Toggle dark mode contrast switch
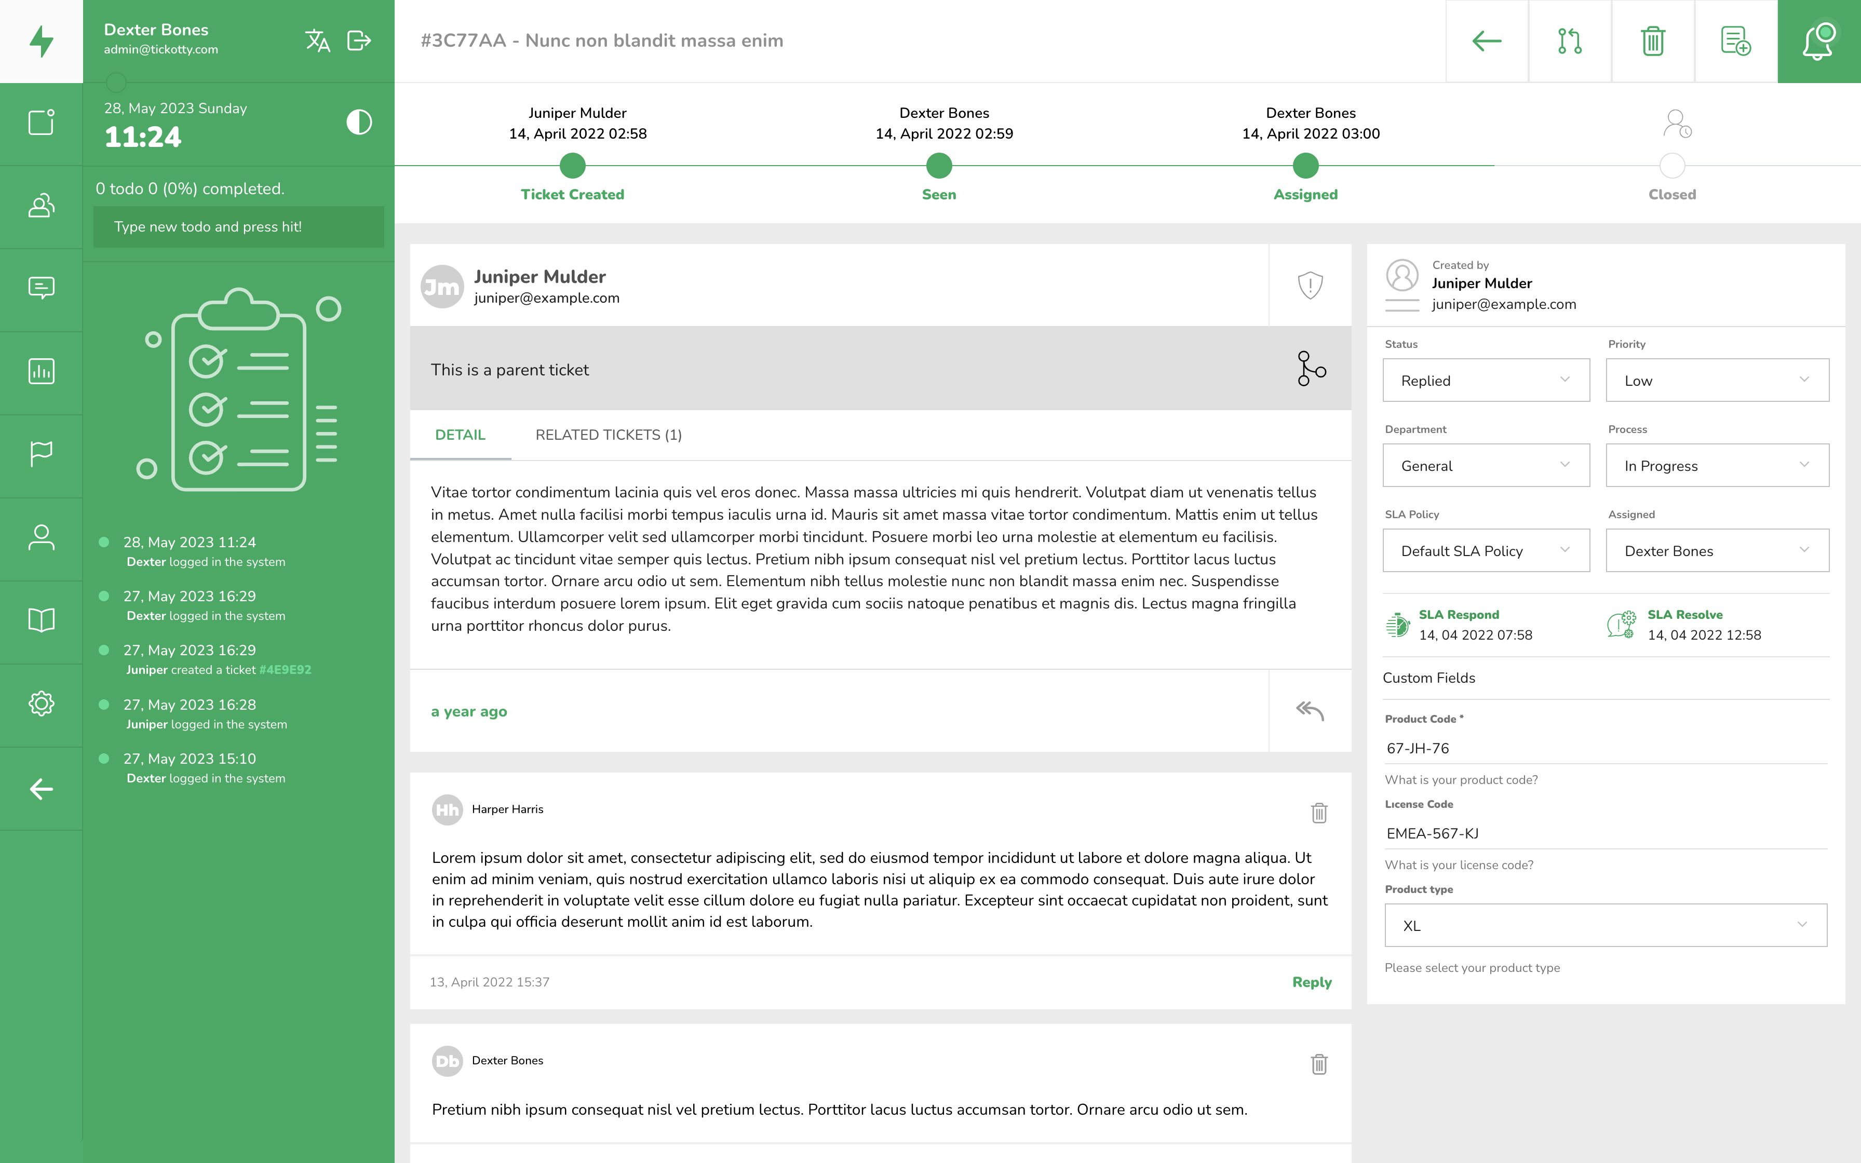The image size is (1861, 1163). [359, 121]
